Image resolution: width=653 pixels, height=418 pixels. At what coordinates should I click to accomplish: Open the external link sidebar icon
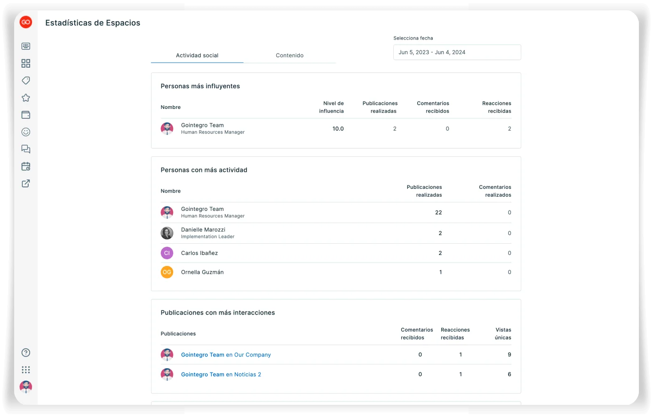[26, 183]
